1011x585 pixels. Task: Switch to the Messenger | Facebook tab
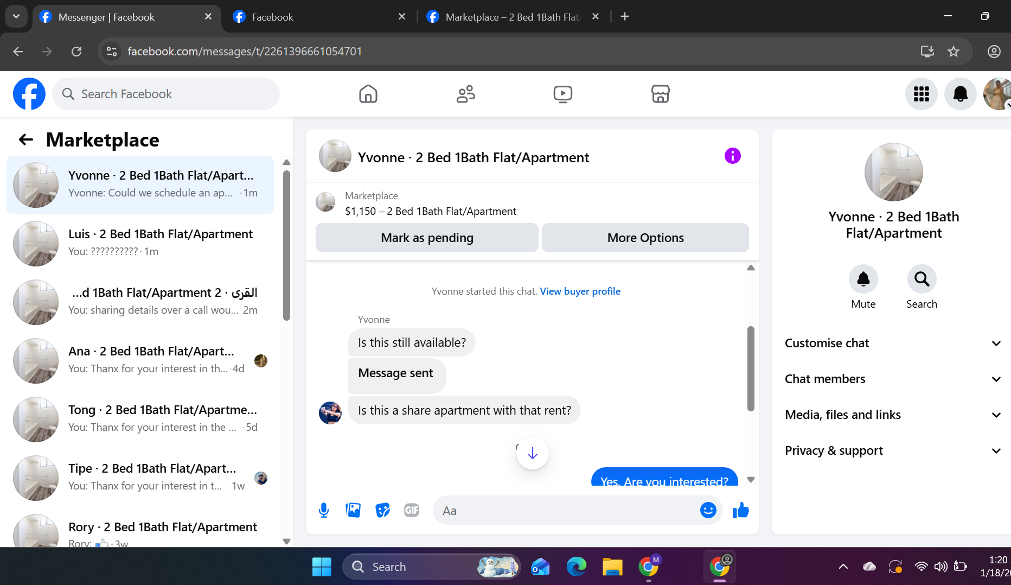click(127, 17)
